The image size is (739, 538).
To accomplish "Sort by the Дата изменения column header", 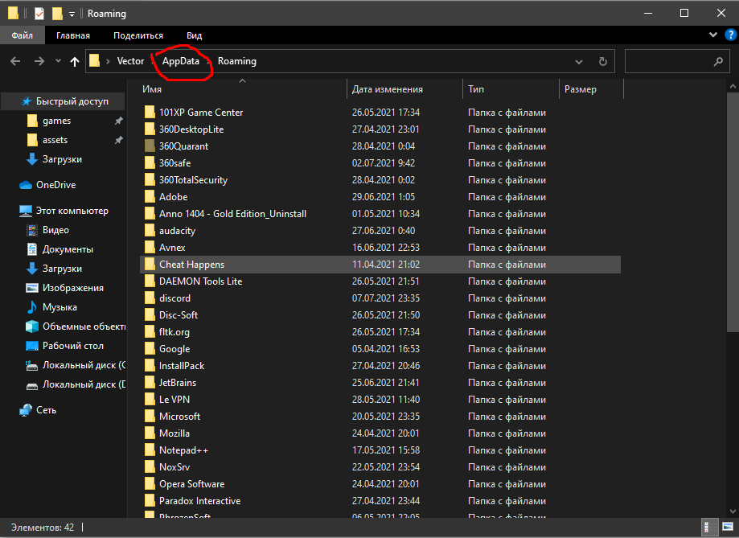I will [x=388, y=89].
